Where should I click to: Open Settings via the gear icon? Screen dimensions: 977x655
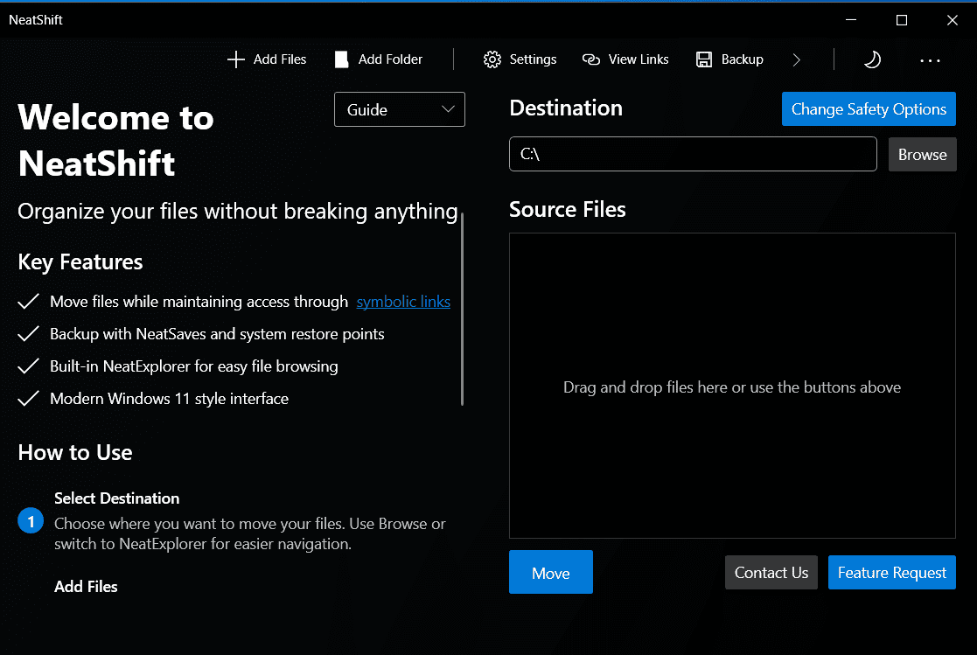coord(492,59)
